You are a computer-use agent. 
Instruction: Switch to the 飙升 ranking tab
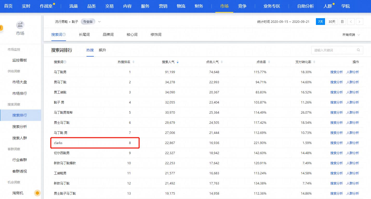102,50
